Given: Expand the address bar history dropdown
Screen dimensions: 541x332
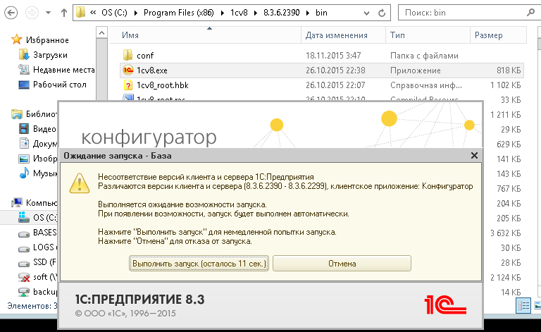Looking at the screenshot, I should (366, 13).
